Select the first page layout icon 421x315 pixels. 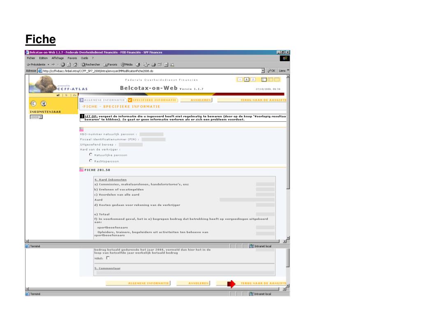click(264, 80)
